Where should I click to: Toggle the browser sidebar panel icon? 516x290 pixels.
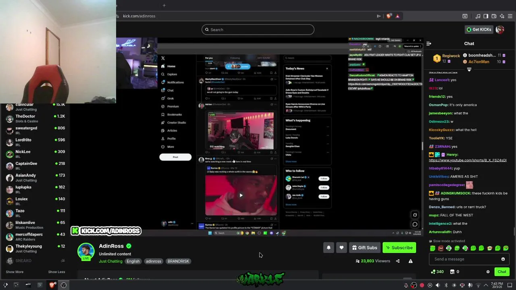pyautogui.click(x=486, y=16)
